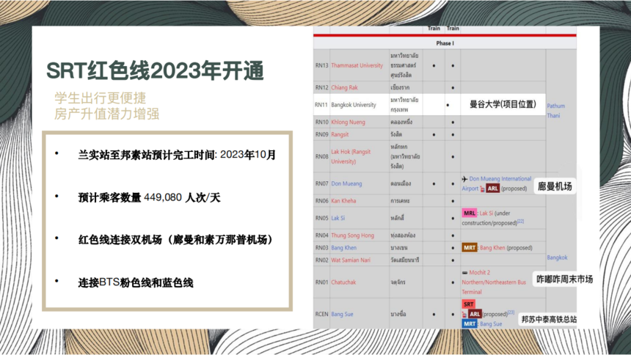
Task: Open the Mochit 2 bus terminal link
Action: [x=494, y=282]
